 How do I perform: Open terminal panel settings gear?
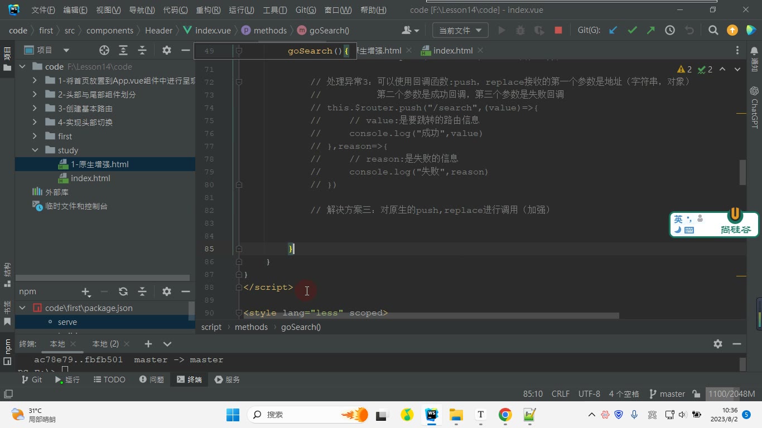tap(718, 344)
